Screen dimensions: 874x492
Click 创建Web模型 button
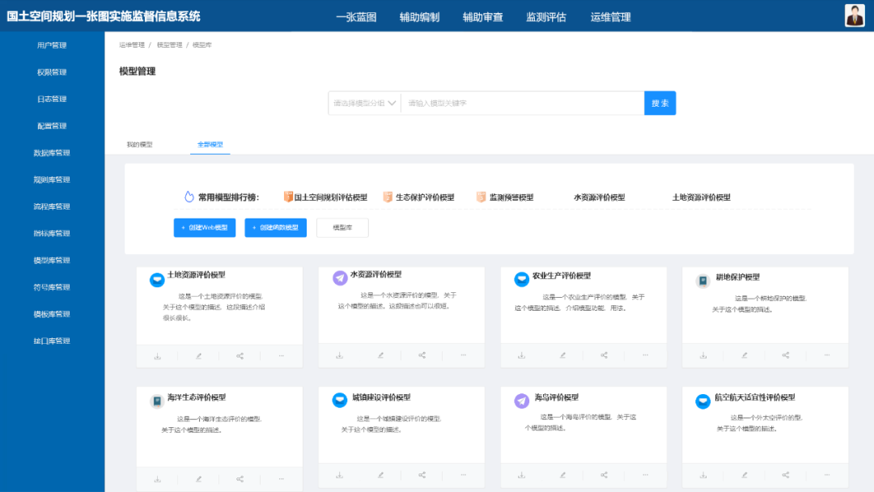click(x=205, y=227)
